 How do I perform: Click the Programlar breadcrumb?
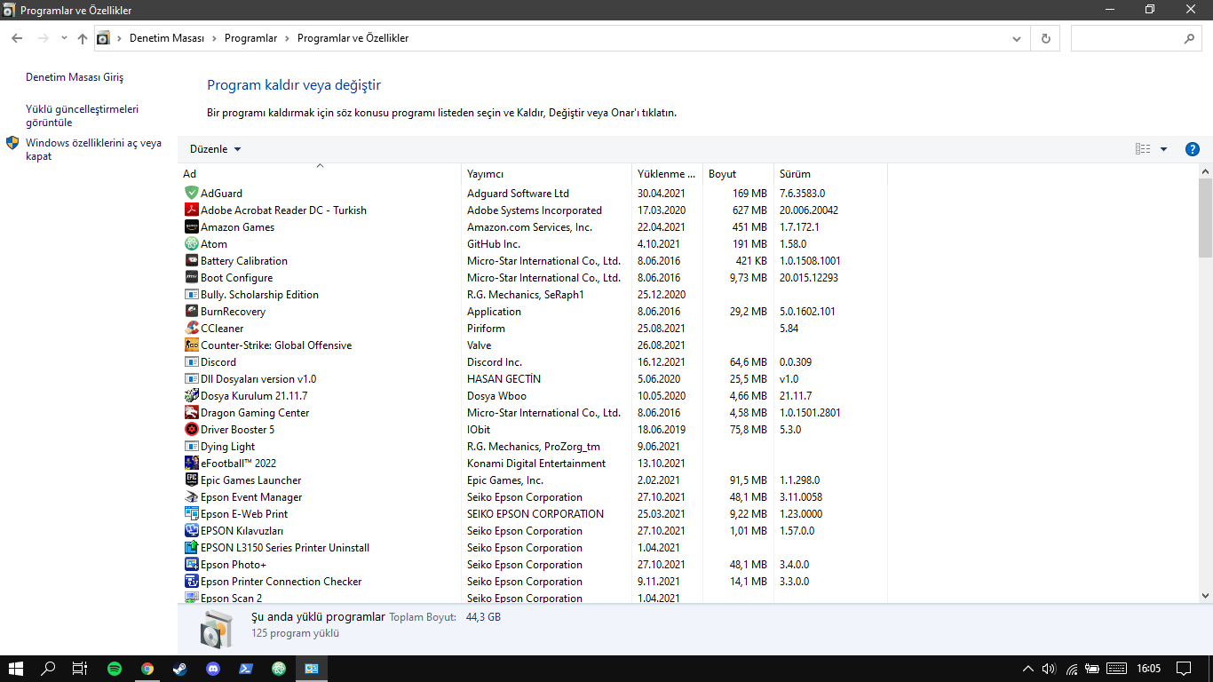tap(250, 39)
